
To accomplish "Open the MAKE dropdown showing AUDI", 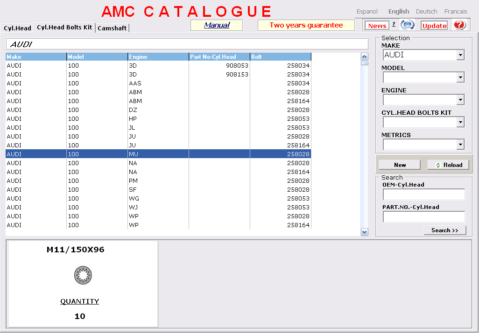I will (x=460, y=55).
